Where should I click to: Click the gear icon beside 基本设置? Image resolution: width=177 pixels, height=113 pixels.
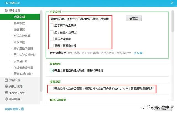(6, 10)
